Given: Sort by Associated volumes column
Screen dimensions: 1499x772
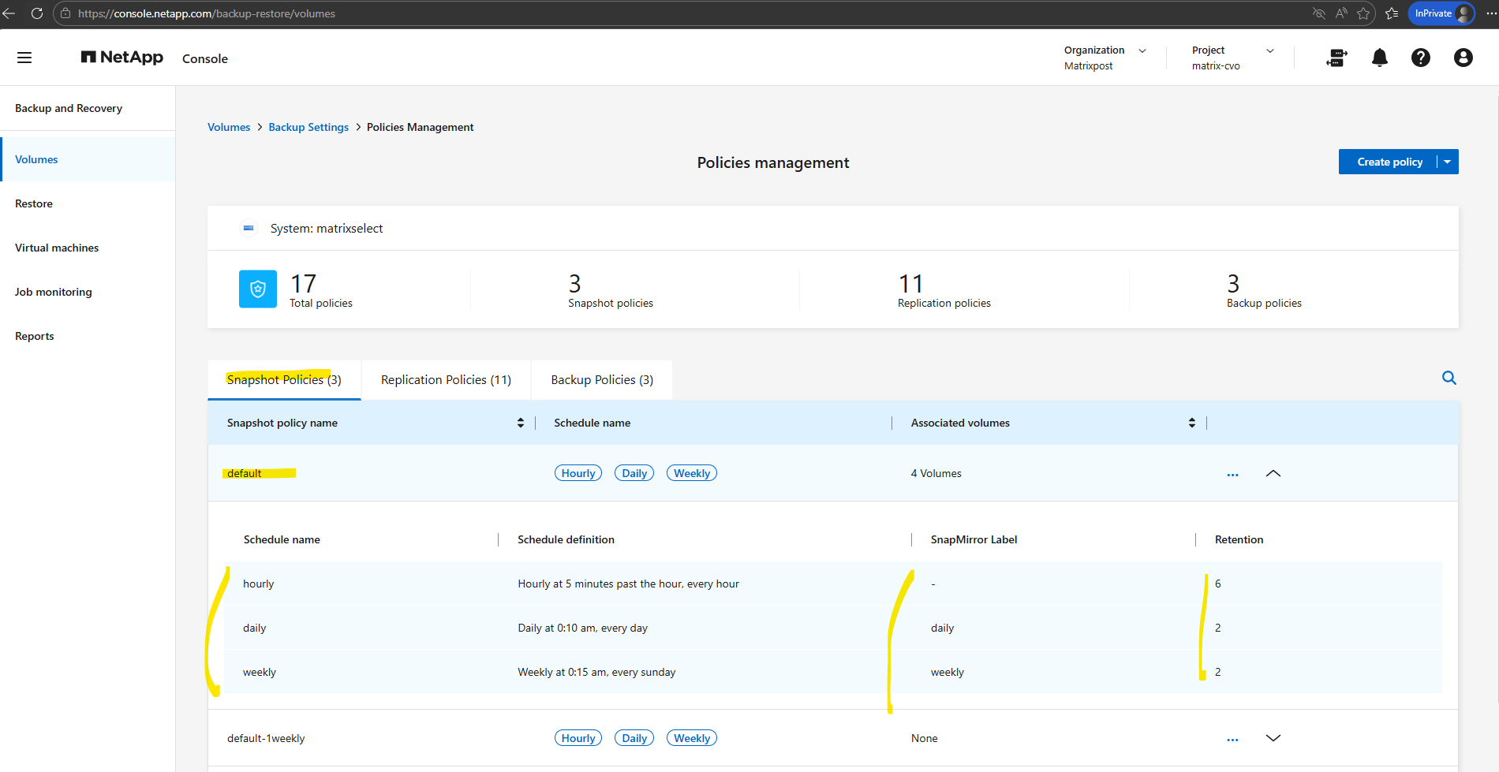Looking at the screenshot, I should [1191, 423].
